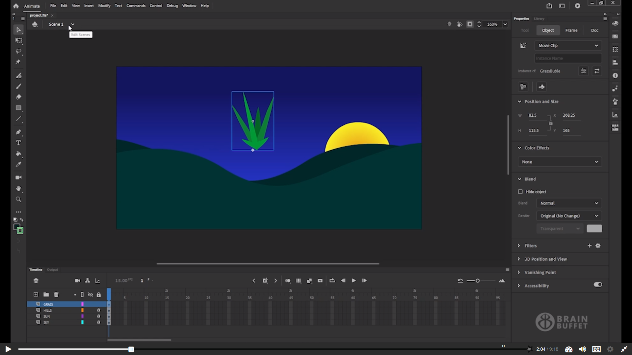Switch to the Frame properties tab
Viewport: 632px width, 355px height.
(x=571, y=30)
